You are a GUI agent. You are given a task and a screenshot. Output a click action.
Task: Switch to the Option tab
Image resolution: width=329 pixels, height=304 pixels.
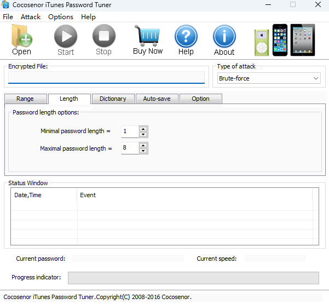tap(200, 99)
